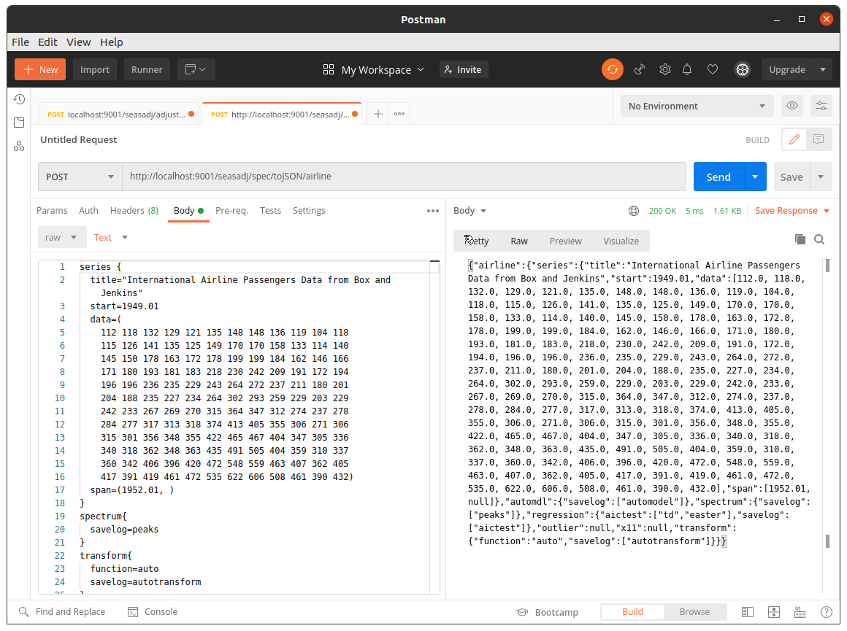Switch to the Tests tab
847x631 pixels.
click(270, 211)
